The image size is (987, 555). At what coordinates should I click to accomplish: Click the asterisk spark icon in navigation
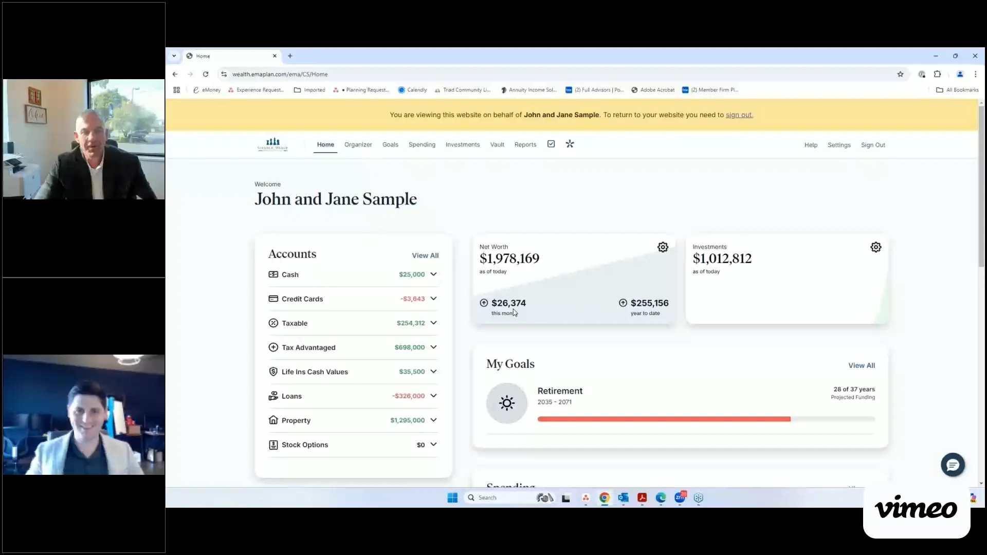[570, 144]
